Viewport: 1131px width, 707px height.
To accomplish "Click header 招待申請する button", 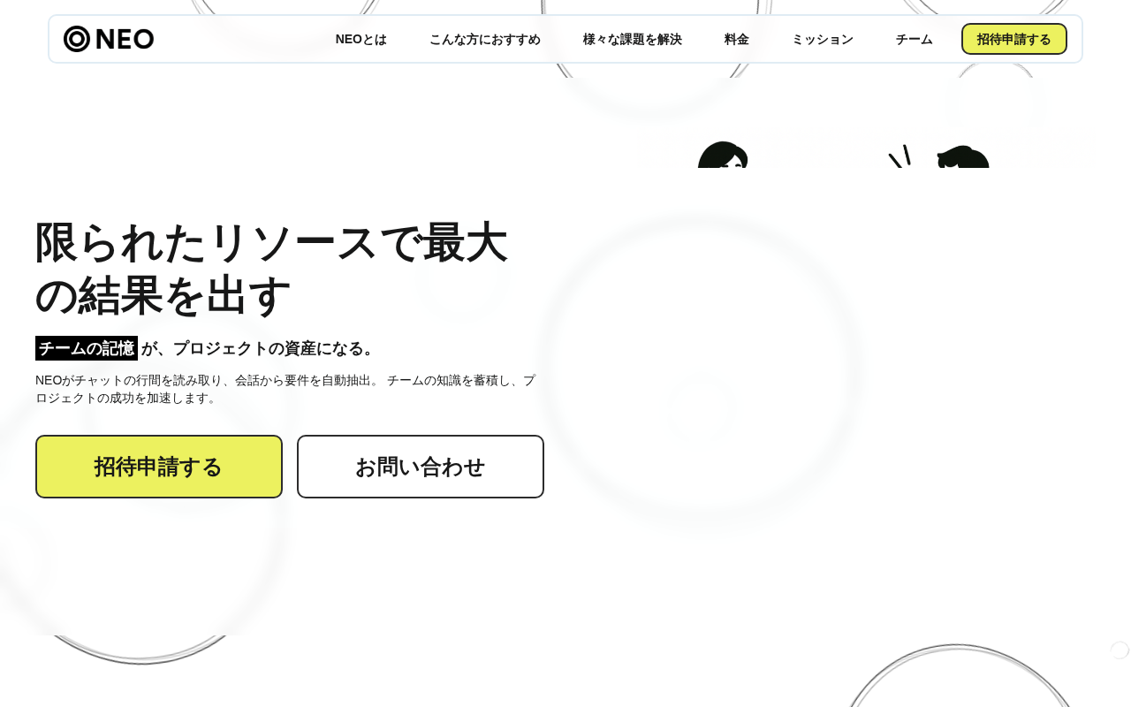I will tap(1014, 39).
